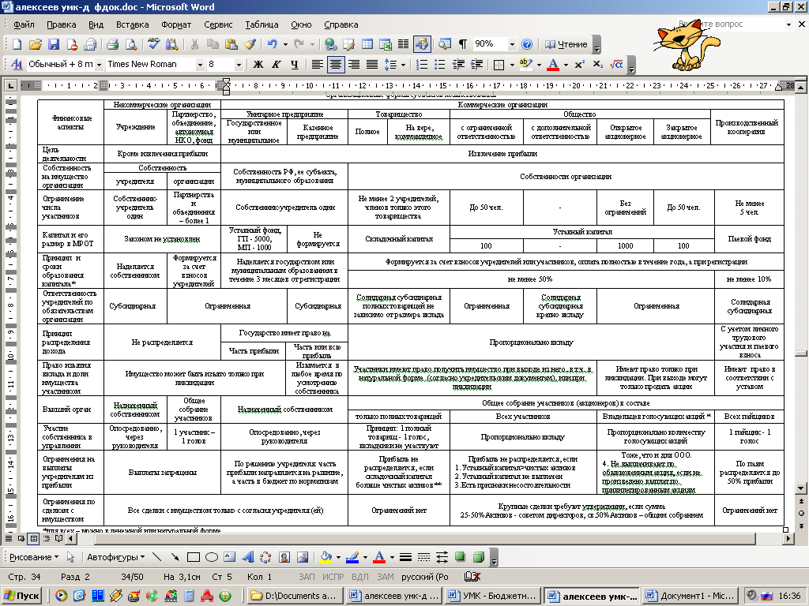Viewport: 809px width, 606px height.
Task: Run the spelling and grammar check
Action: (153, 44)
